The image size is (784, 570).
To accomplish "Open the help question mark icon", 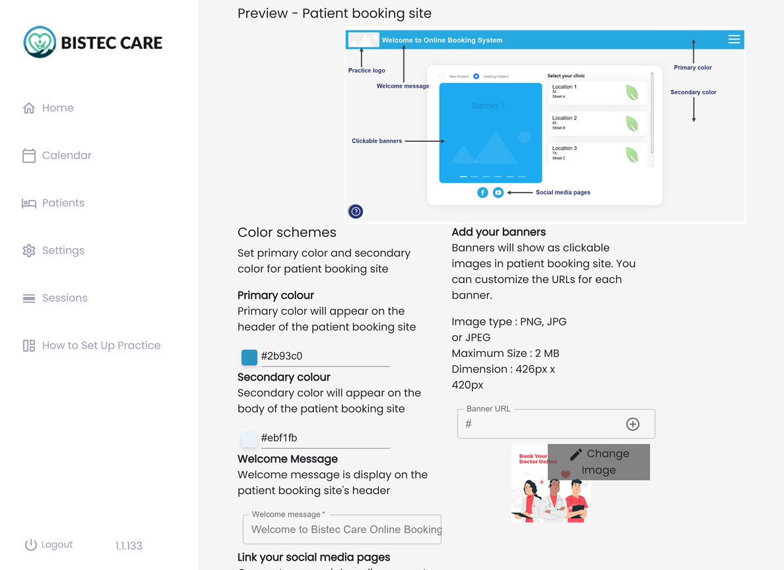I will pyautogui.click(x=356, y=211).
